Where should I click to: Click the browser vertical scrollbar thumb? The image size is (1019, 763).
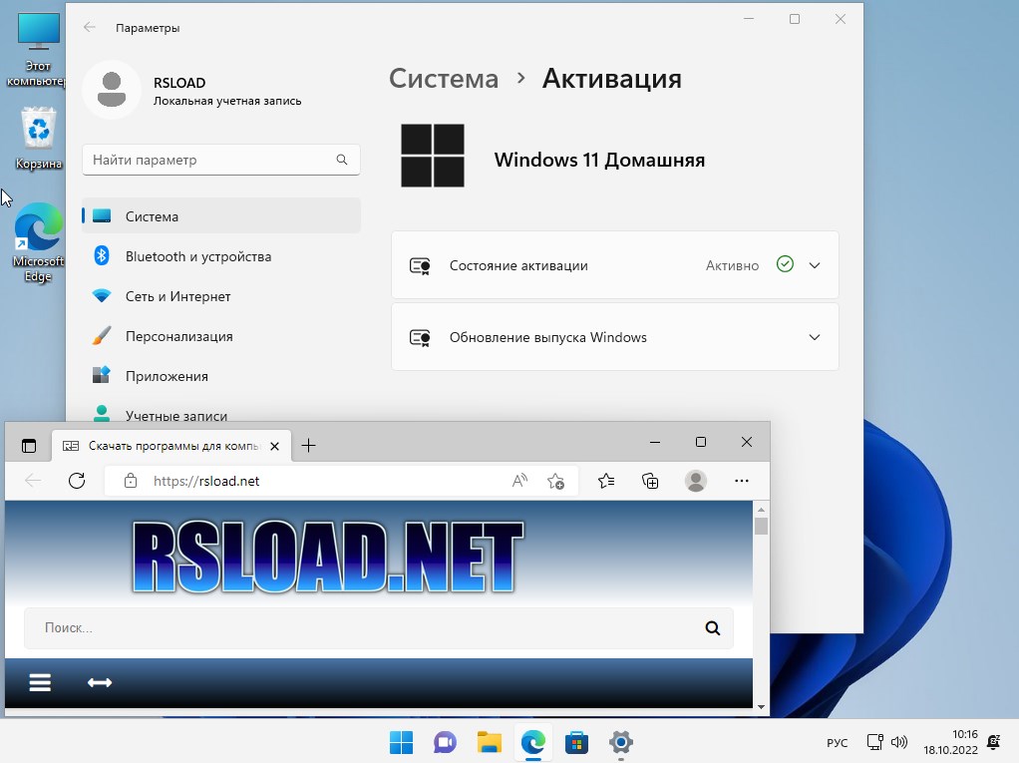point(761,526)
